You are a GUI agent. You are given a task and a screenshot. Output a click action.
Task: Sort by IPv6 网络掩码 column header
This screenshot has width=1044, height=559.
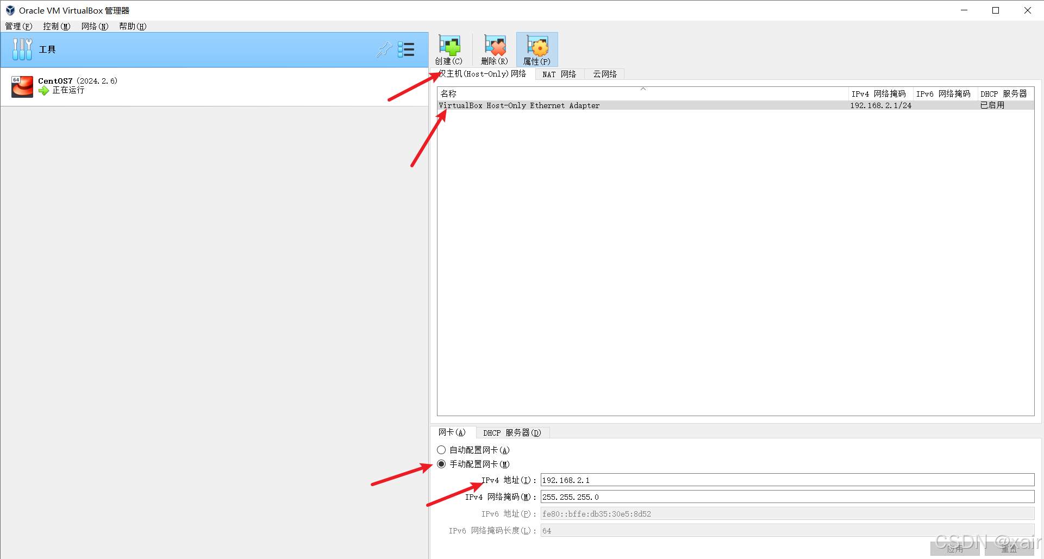pos(945,93)
